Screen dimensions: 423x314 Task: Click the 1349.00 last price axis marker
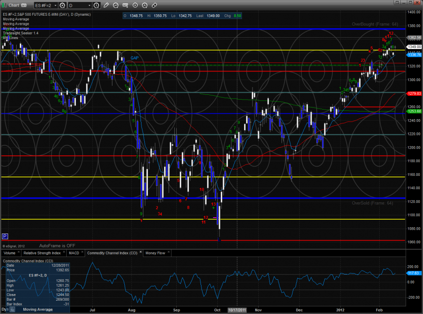(x=414, y=47)
